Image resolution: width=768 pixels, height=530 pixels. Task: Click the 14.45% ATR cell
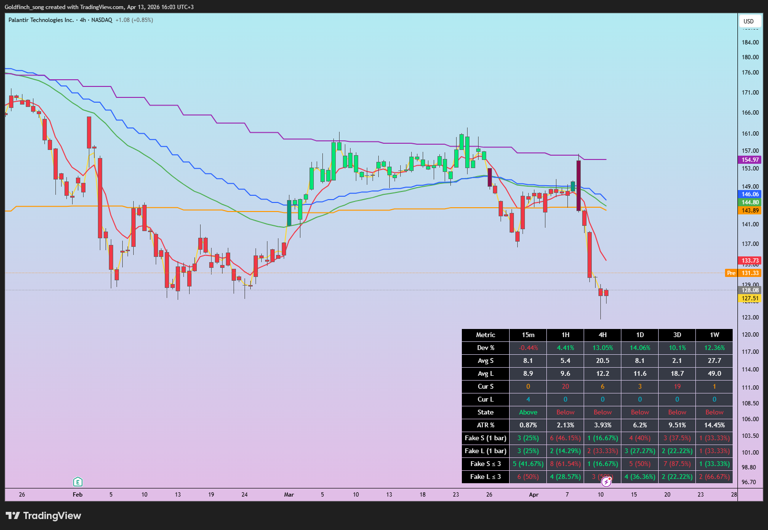[715, 425]
